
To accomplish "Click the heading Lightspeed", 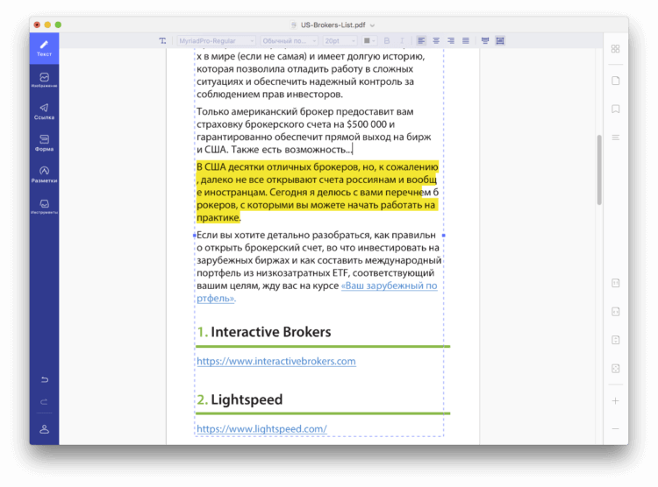I will [247, 399].
